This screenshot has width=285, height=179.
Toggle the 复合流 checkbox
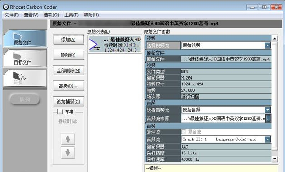pyautogui.click(x=184, y=132)
